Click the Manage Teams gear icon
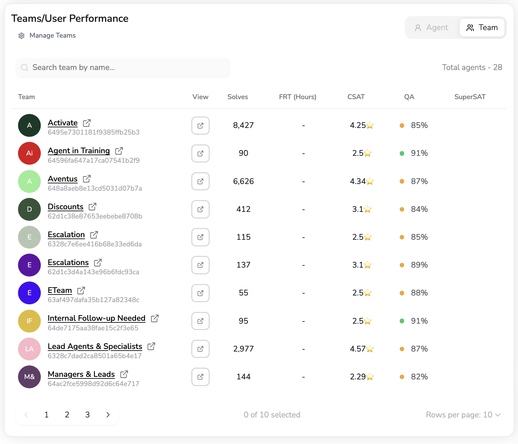This screenshot has height=444, width=518. tap(22, 36)
